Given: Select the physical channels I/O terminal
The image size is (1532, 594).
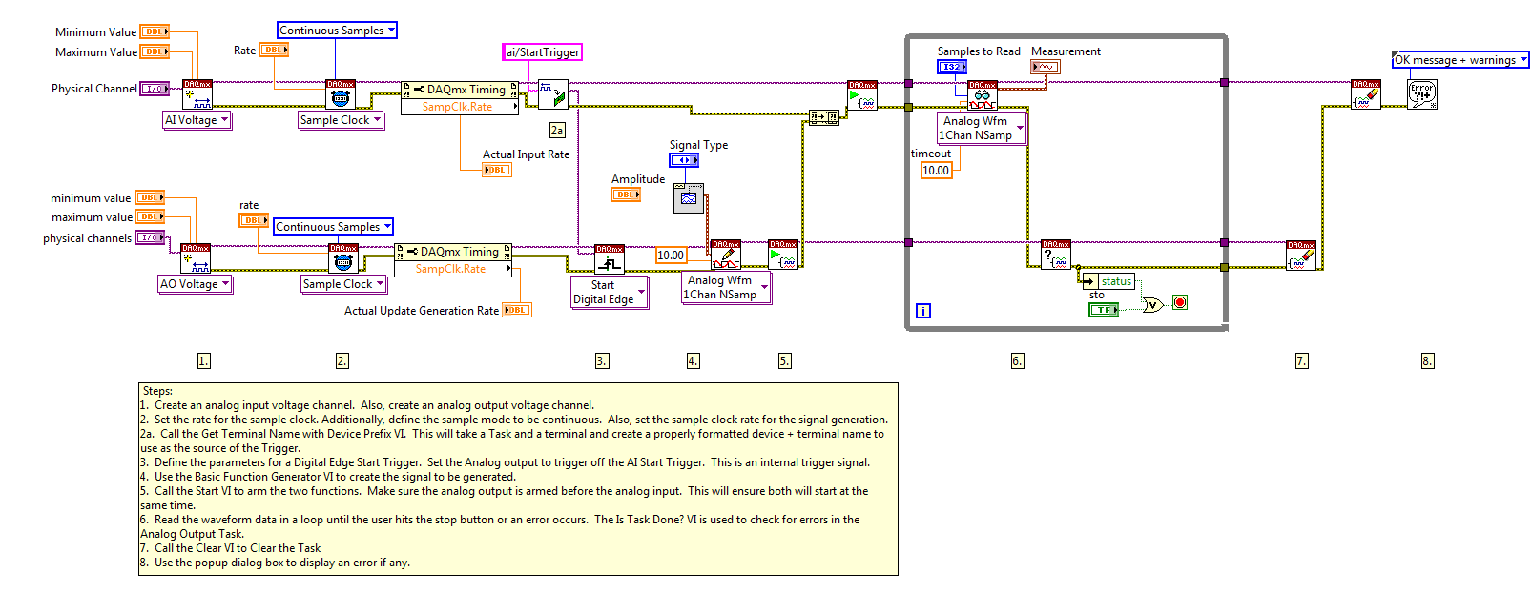Looking at the screenshot, I should pyautogui.click(x=150, y=237).
